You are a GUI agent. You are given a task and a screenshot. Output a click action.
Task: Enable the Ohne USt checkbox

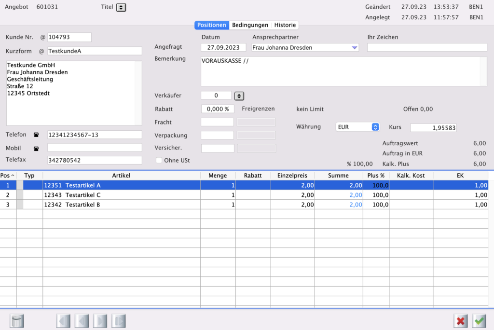[159, 160]
